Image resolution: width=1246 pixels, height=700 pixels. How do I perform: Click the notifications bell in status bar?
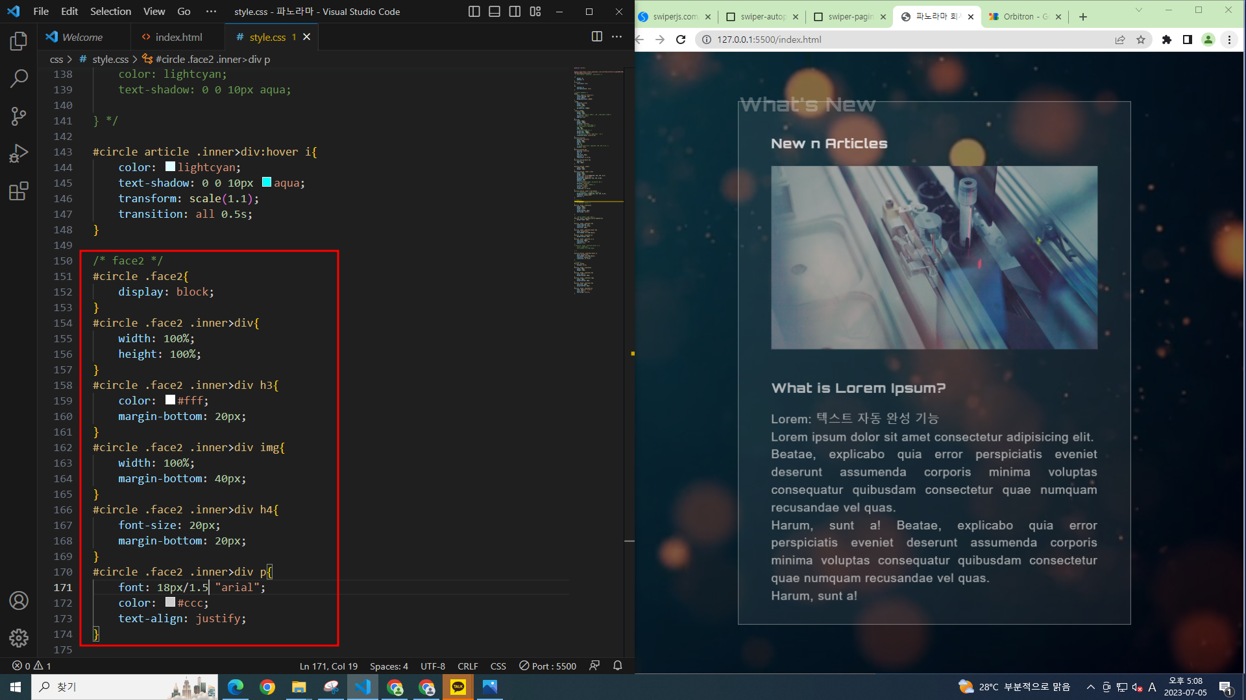click(617, 666)
